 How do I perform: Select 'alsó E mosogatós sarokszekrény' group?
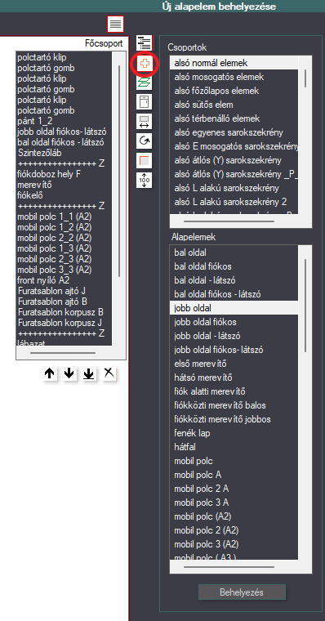[234, 146]
